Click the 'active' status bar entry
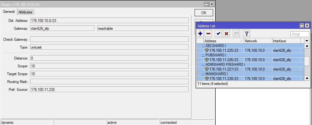The image size is (312, 125). coord(133,122)
